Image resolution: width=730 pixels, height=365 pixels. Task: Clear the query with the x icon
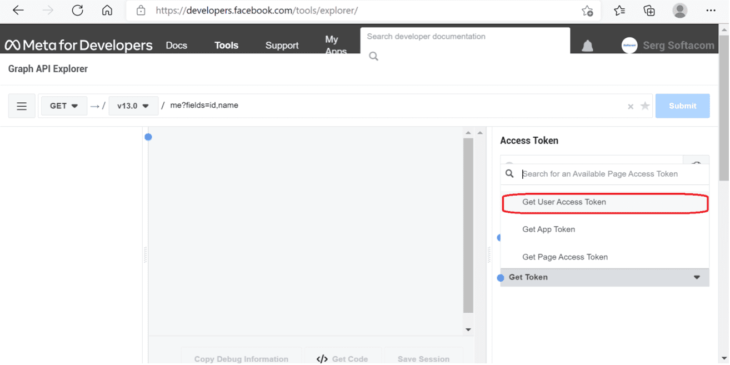click(631, 107)
